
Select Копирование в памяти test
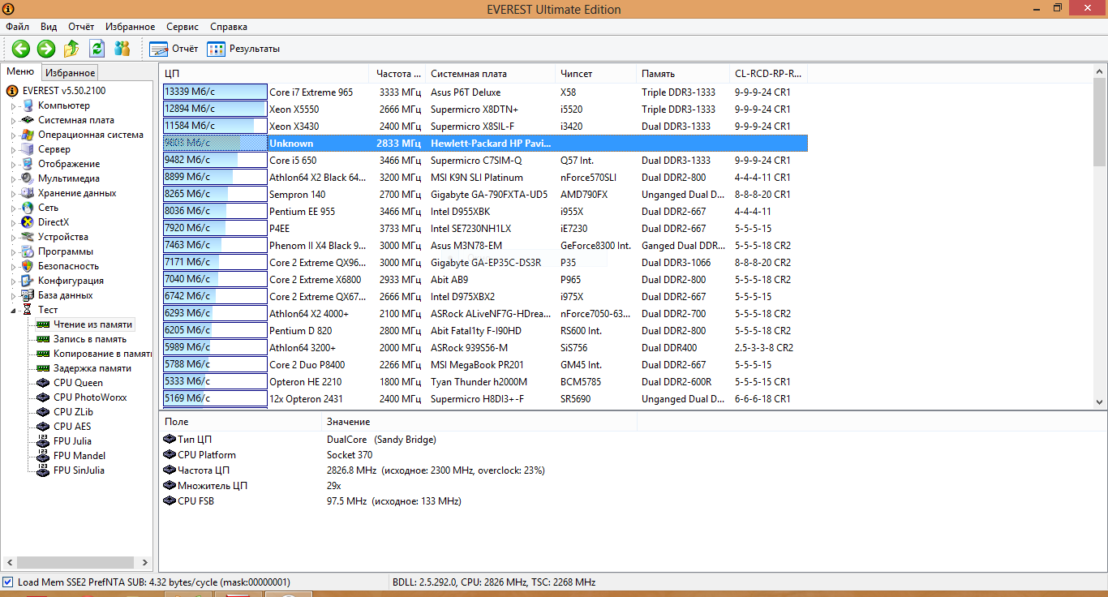102,354
